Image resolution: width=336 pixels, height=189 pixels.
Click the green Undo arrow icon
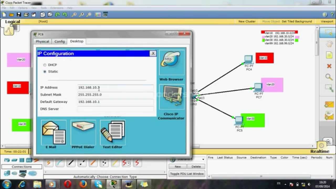pos(57,15)
